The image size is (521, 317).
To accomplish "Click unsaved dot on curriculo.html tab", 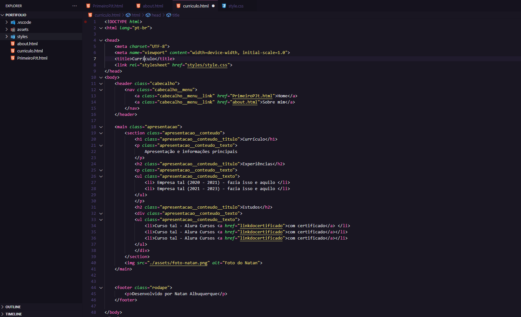I will point(213,6).
